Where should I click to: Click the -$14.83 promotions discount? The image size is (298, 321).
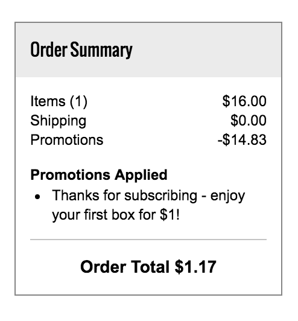click(242, 140)
